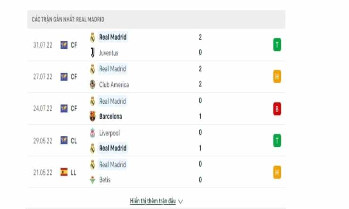
Task: Open the Barcelona team name link
Action: [x=110, y=116]
